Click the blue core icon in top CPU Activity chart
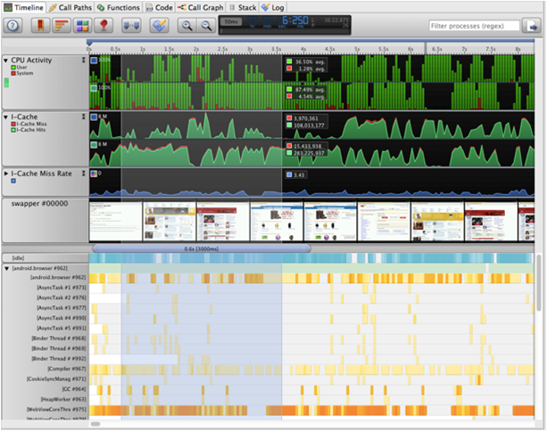The width and height of the screenshot is (547, 431). point(94,61)
